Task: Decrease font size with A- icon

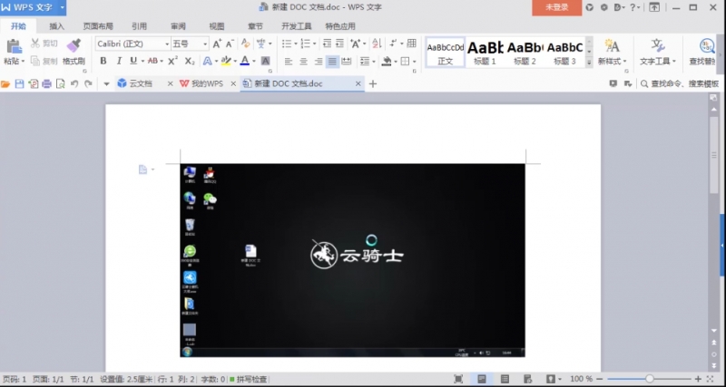Action: click(230, 44)
